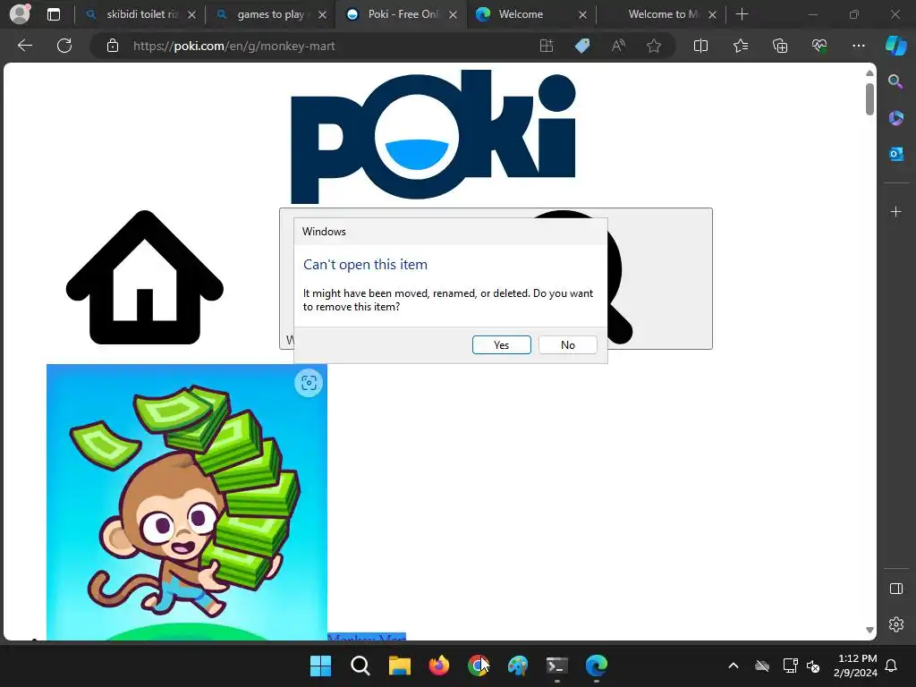
Task: Open File Explorer from the taskbar
Action: click(x=400, y=666)
